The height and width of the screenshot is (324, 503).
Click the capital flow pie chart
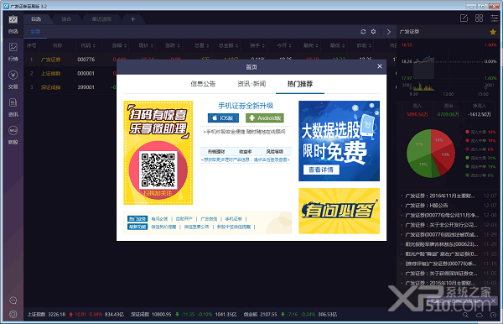[x=431, y=154]
